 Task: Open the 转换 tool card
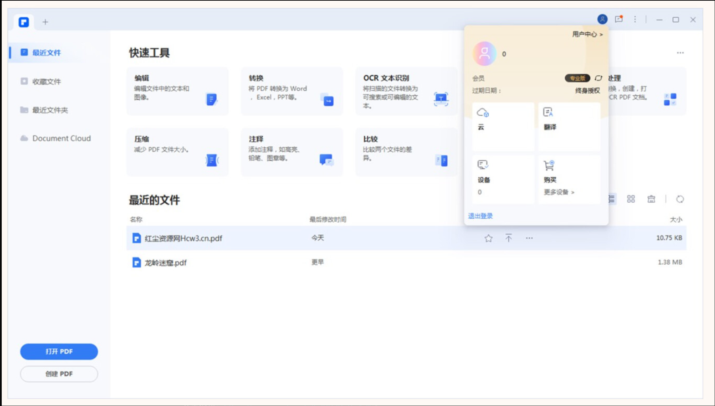click(x=291, y=91)
